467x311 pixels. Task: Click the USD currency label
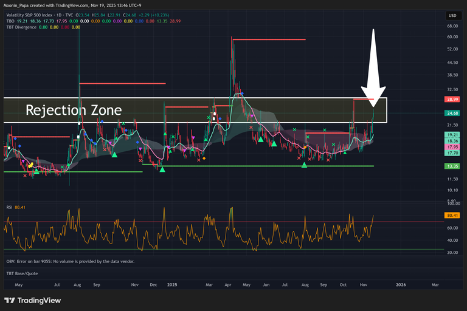pyautogui.click(x=452, y=15)
